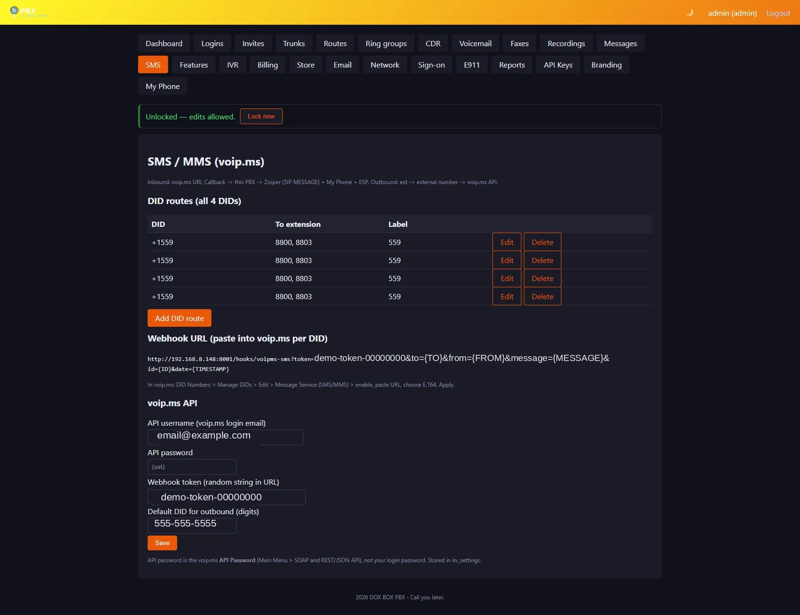Image resolution: width=800 pixels, height=615 pixels.
Task: Open the Email tab
Action: point(343,65)
